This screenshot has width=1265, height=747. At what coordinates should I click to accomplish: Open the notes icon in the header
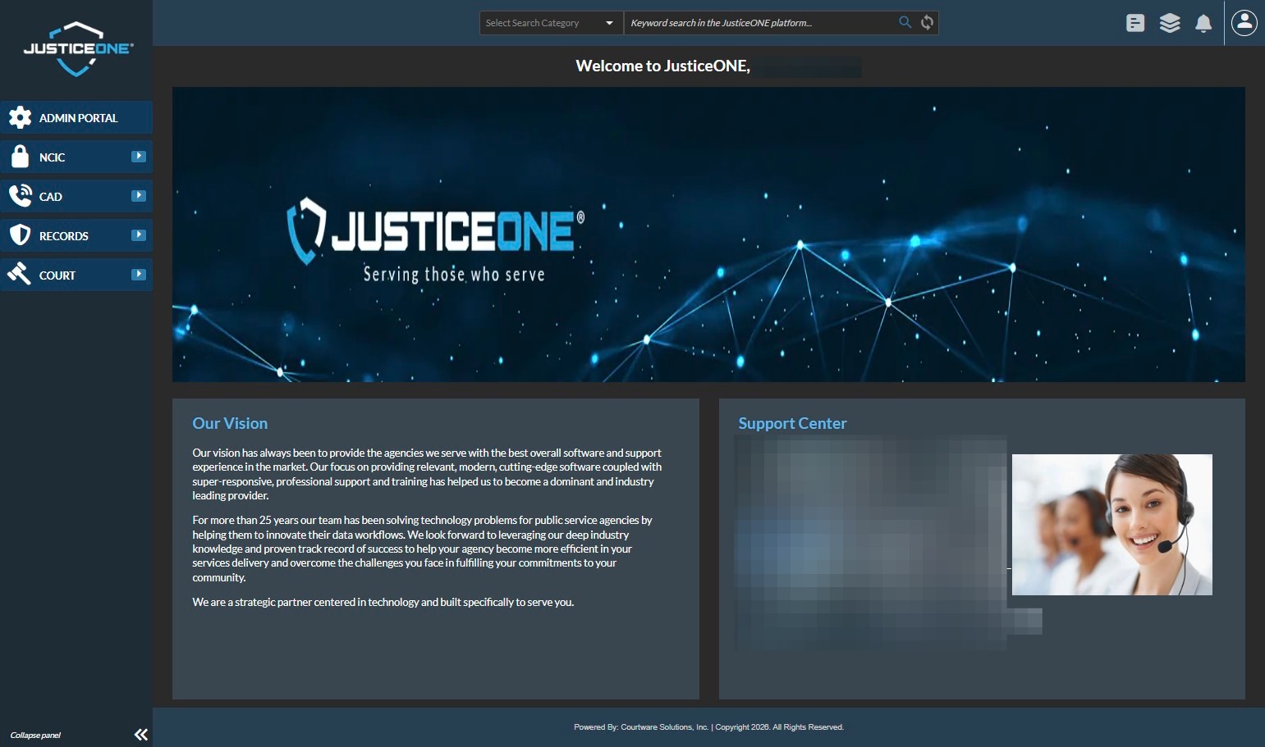point(1135,23)
